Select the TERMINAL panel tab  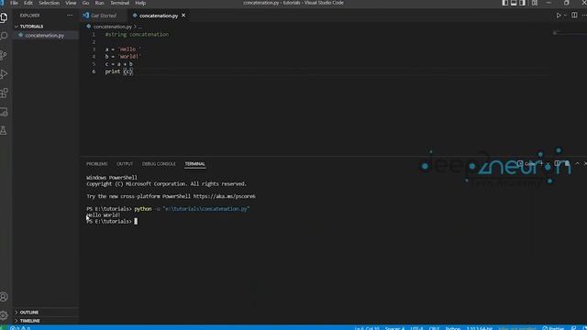point(195,164)
